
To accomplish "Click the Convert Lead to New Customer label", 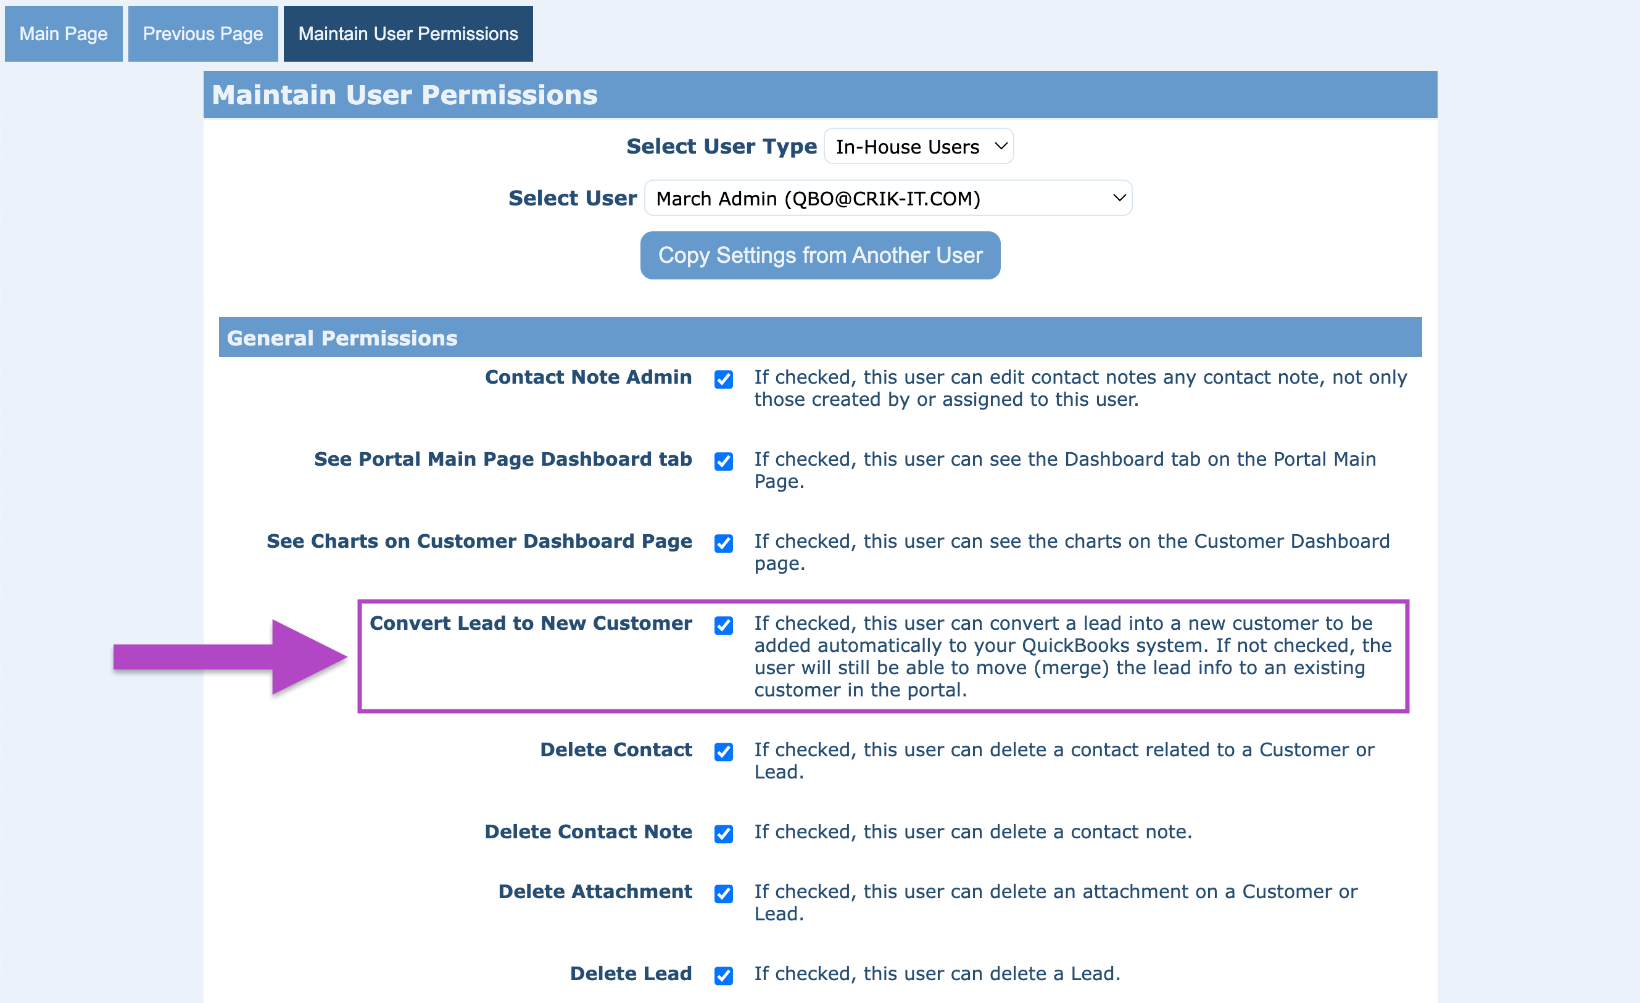I will (531, 623).
